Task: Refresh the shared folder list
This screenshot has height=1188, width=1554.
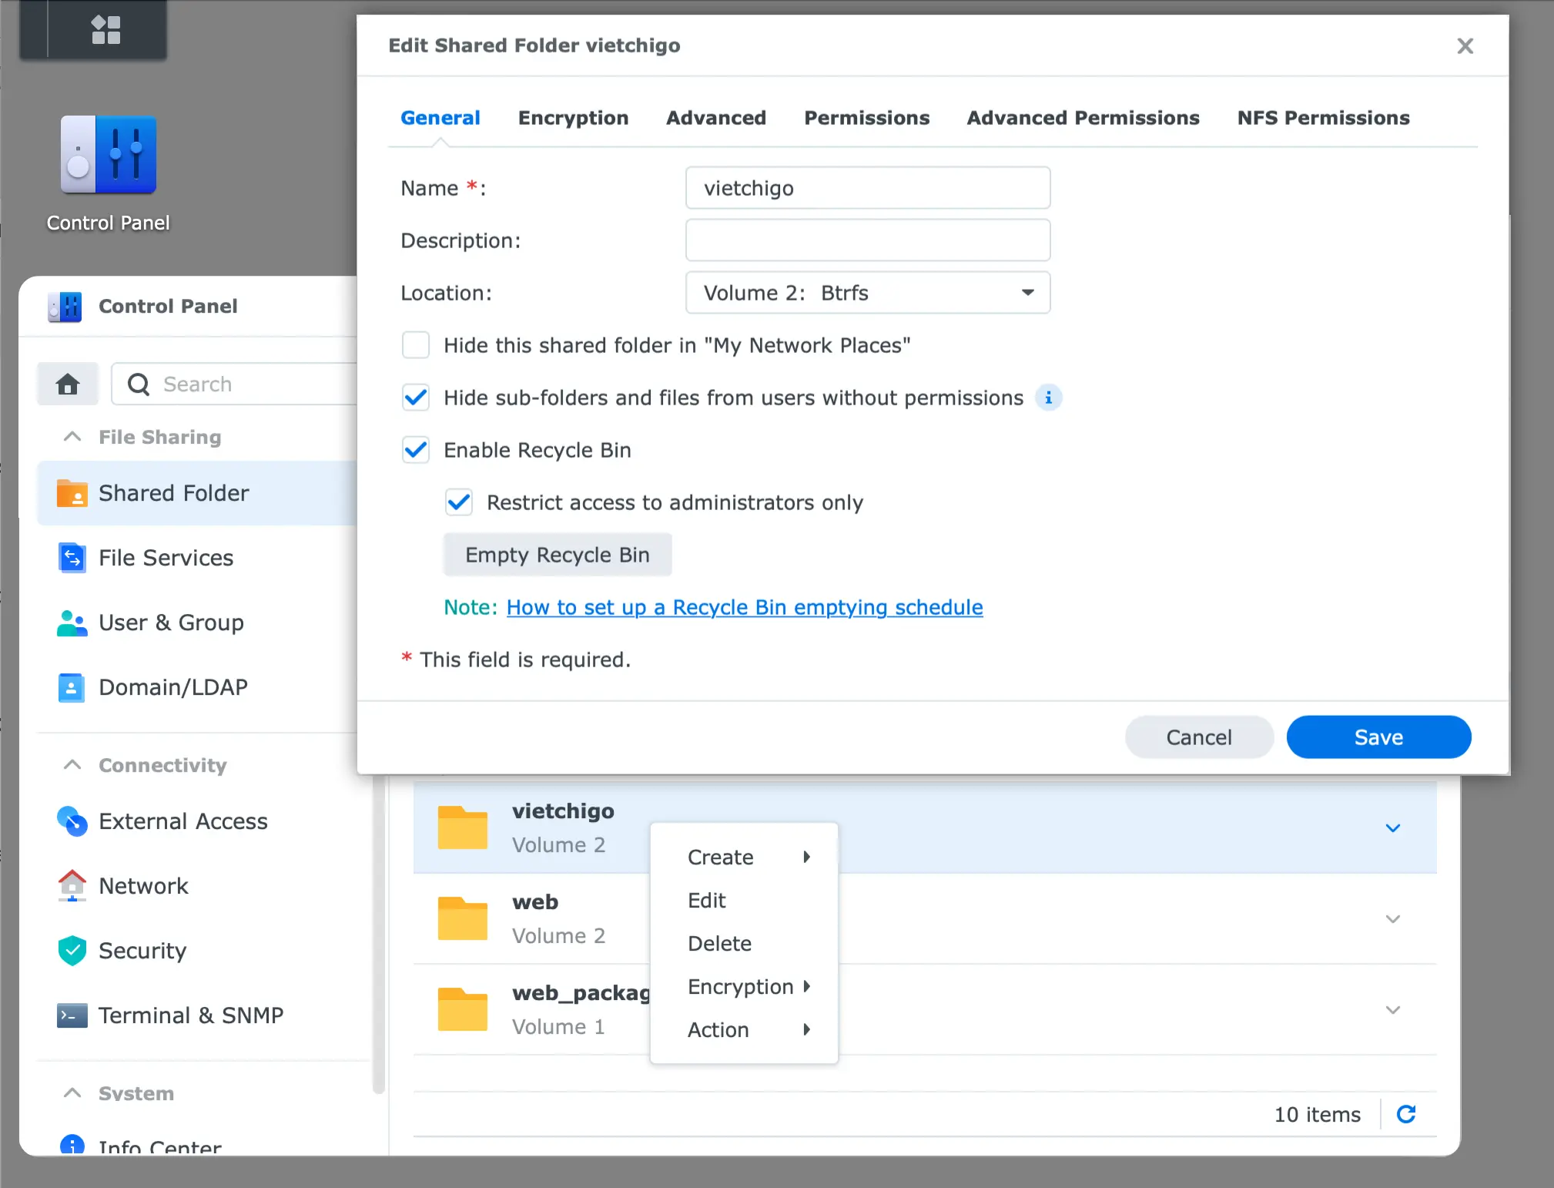Action: coord(1406,1114)
